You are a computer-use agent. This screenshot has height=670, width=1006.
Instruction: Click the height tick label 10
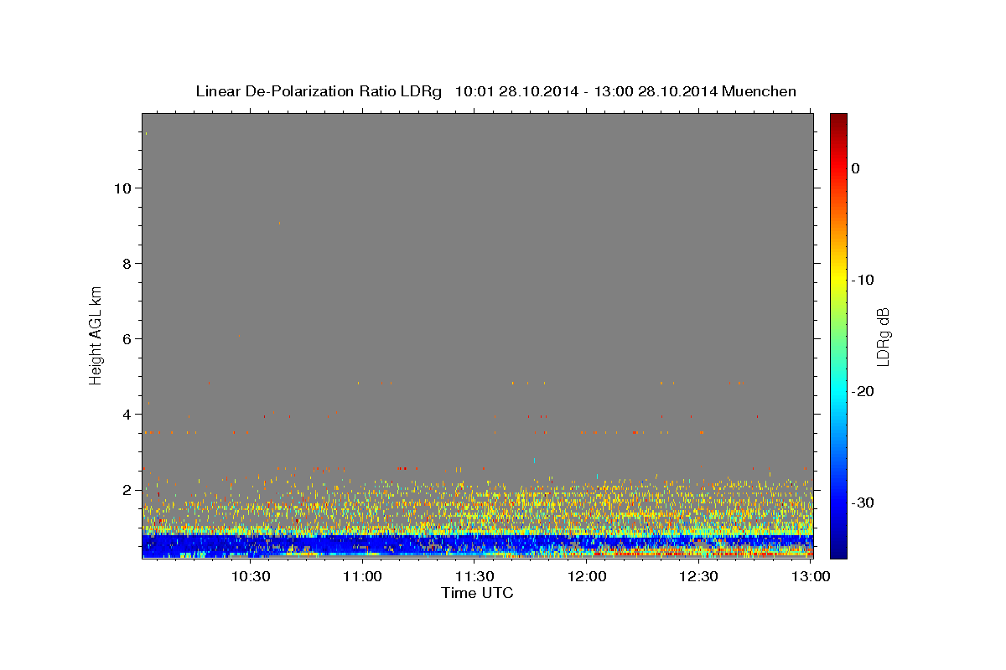pos(122,188)
